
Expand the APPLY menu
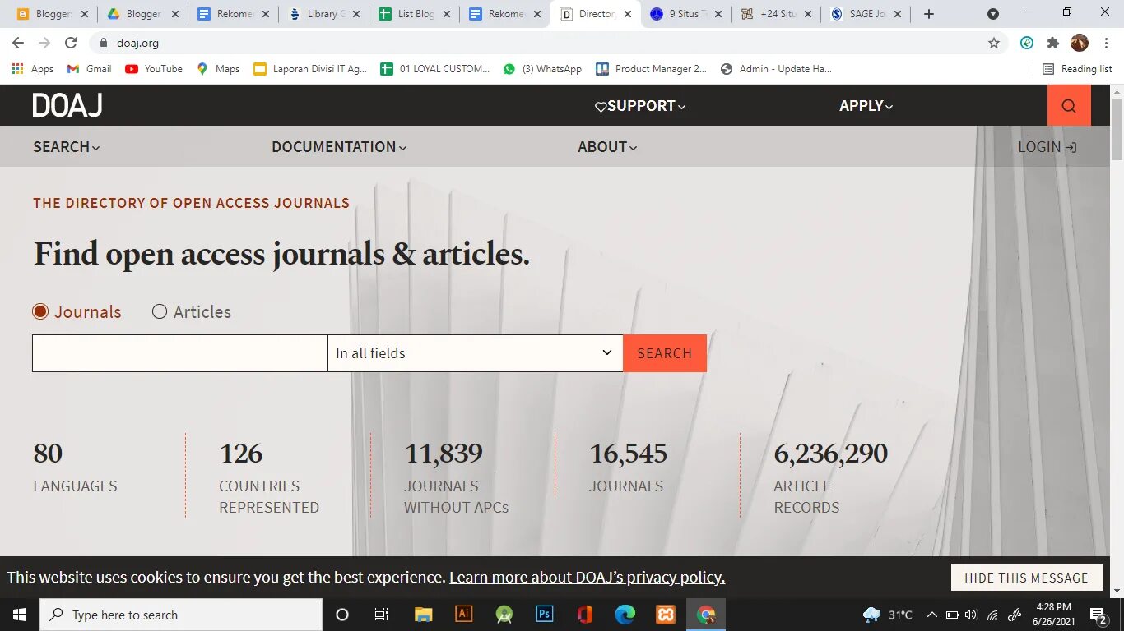coord(866,106)
